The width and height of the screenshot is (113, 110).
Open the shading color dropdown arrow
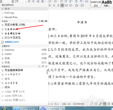pos(79,5)
